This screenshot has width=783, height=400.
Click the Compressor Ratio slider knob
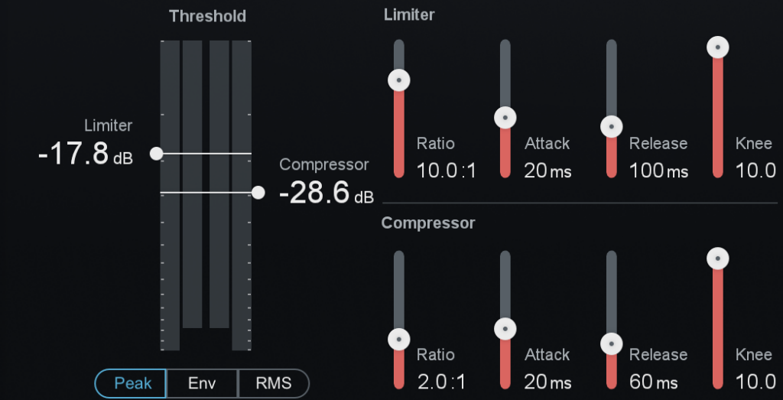399,339
